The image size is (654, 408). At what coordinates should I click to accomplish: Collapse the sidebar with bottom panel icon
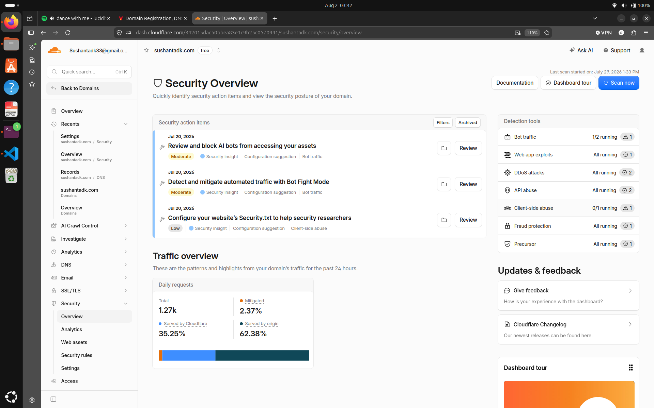pos(53,399)
